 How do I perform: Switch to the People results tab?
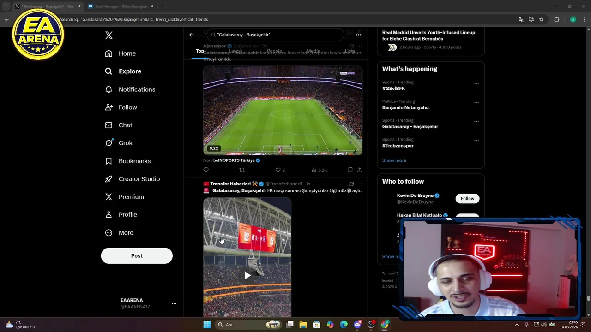[274, 51]
